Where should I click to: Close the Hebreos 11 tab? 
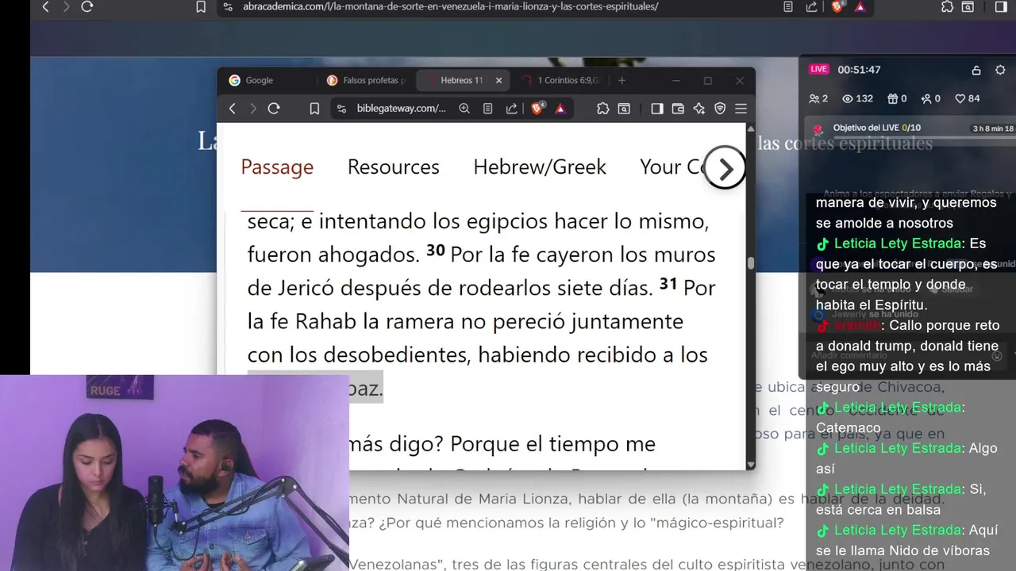pos(498,80)
